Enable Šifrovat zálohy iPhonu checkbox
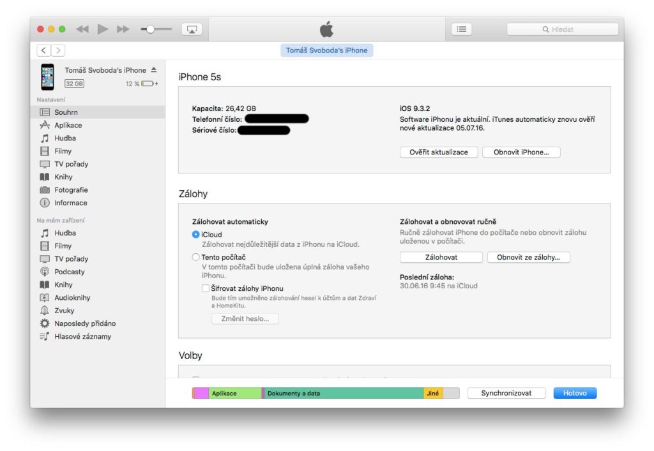The width and height of the screenshot is (654, 451). click(206, 288)
